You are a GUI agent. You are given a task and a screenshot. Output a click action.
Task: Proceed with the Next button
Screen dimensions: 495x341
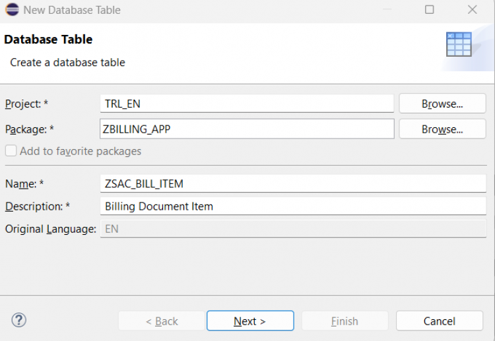point(250,321)
